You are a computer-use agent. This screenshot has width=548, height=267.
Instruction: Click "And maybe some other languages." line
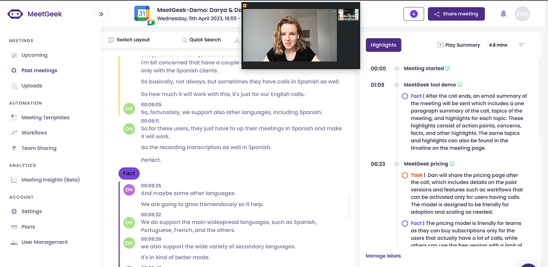pos(188,193)
